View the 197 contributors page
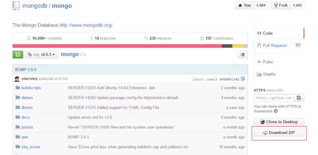This screenshot has width=318, height=155. click(x=216, y=38)
